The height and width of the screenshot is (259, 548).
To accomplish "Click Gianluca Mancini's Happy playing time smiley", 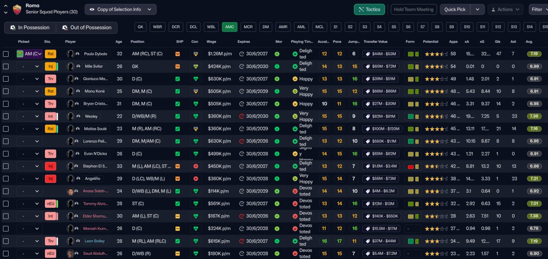I will pyautogui.click(x=295, y=79).
